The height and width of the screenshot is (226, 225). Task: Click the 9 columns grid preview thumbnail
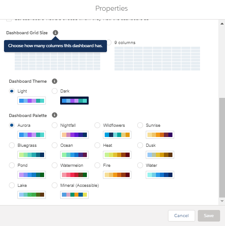[157, 59]
